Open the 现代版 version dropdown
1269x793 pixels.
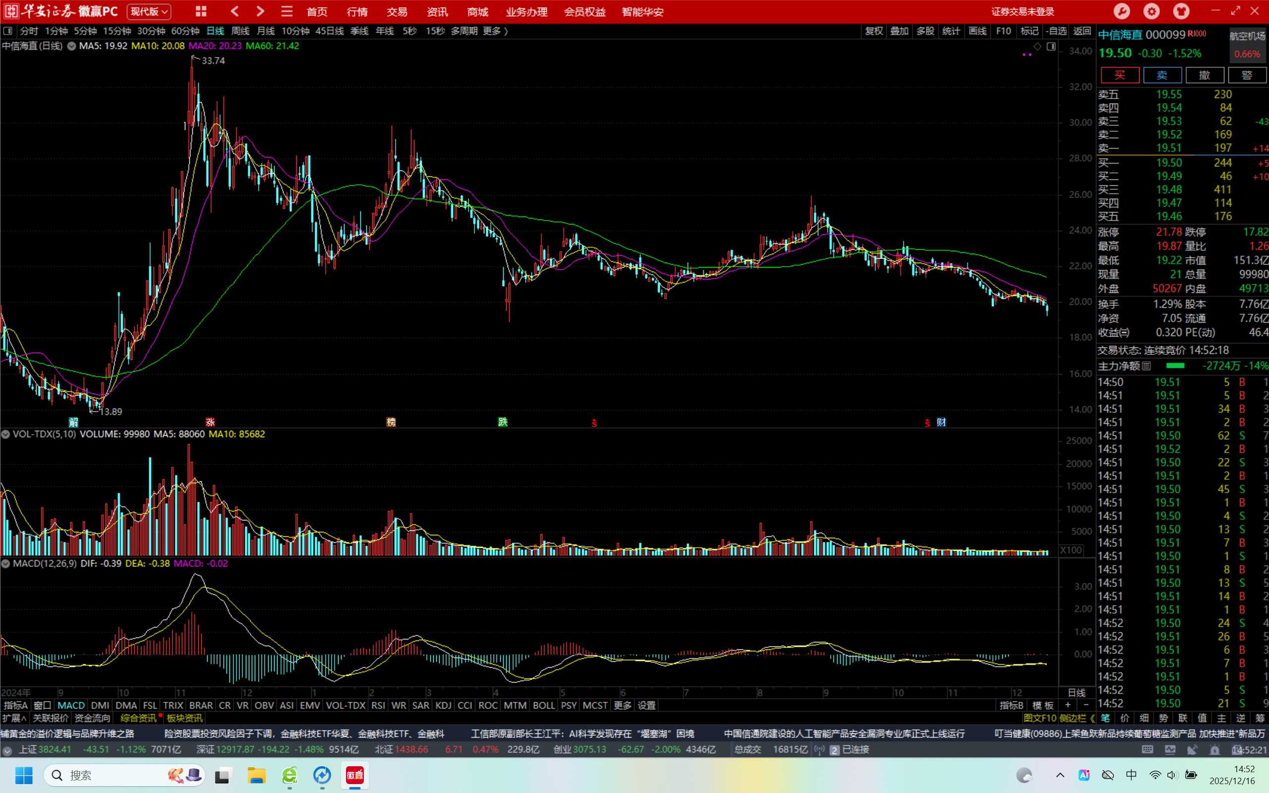coord(149,11)
